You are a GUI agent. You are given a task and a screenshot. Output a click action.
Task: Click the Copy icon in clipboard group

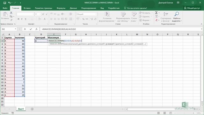coord(11,16)
